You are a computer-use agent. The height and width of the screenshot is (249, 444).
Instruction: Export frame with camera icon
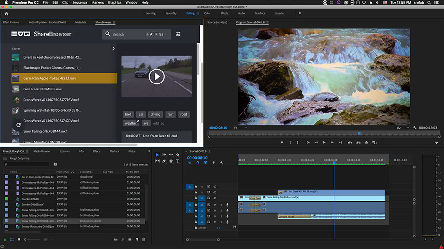[x=366, y=142]
